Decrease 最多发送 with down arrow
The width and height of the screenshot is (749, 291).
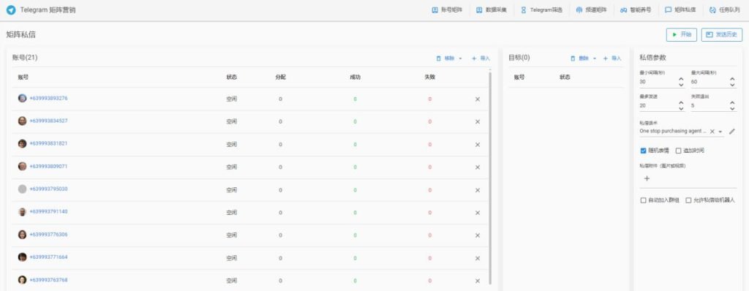click(681, 108)
